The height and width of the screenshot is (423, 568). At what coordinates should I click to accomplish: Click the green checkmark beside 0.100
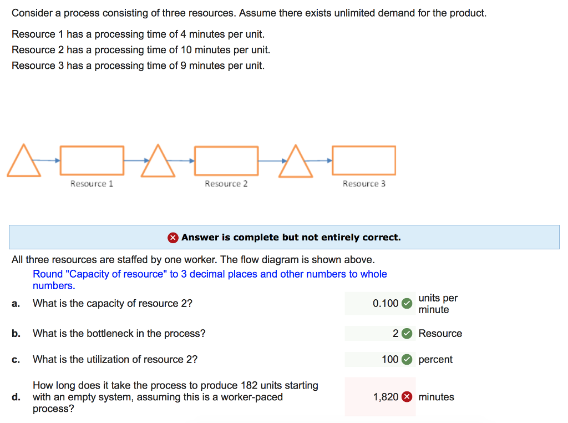407,304
